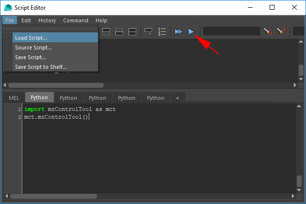Click the Maya logo in the title bar
This screenshot has height=204, width=306.
pos(8,8)
